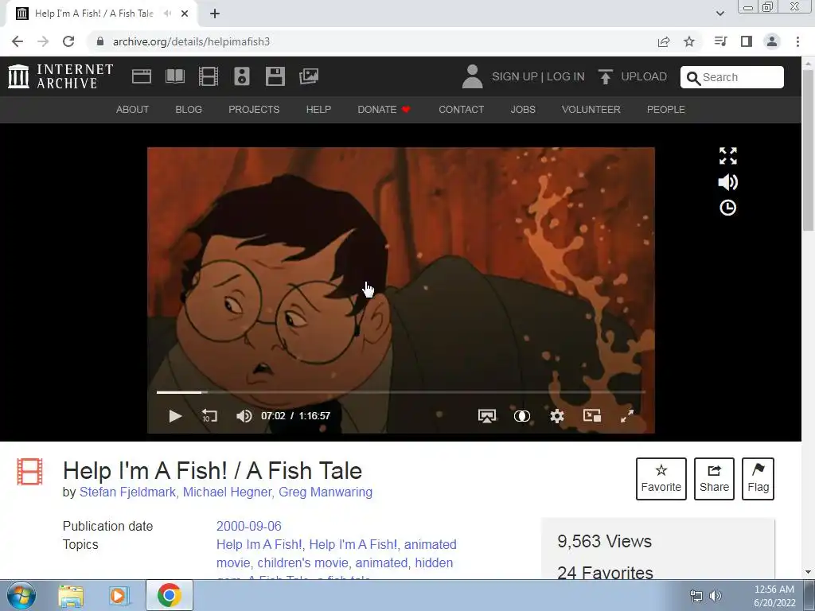Open Windows Explorer from taskbar
Image resolution: width=815 pixels, height=611 pixels.
tap(71, 595)
